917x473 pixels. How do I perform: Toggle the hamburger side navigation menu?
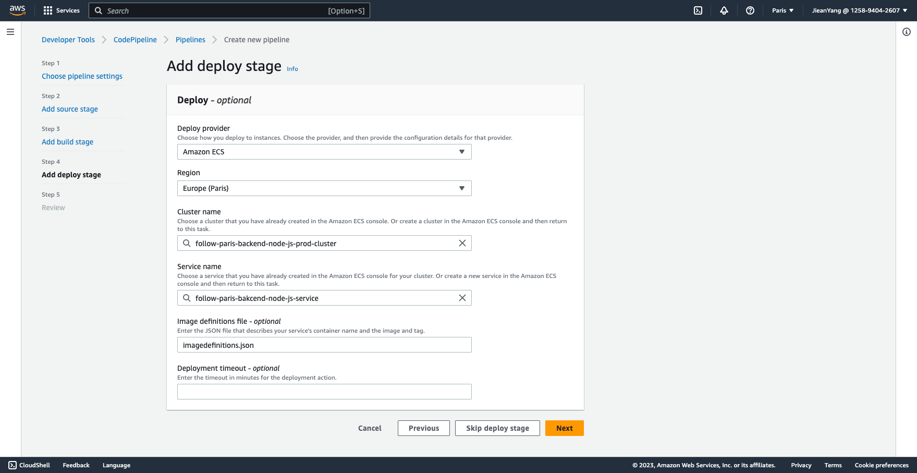[10, 32]
